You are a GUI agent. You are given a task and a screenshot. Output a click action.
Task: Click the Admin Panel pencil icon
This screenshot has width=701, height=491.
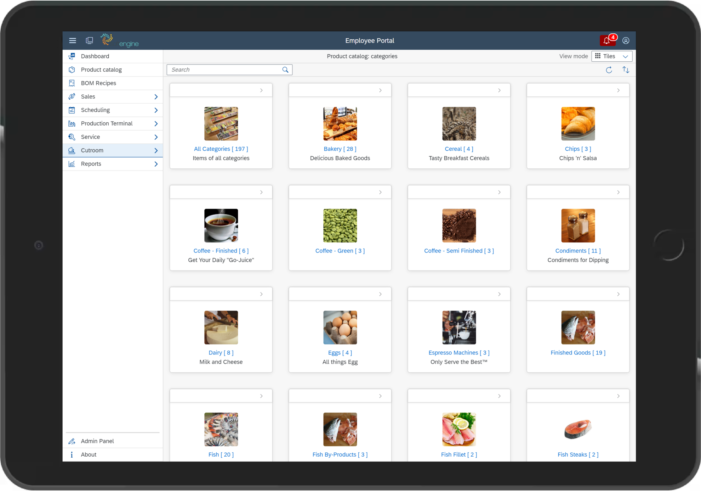(x=72, y=441)
